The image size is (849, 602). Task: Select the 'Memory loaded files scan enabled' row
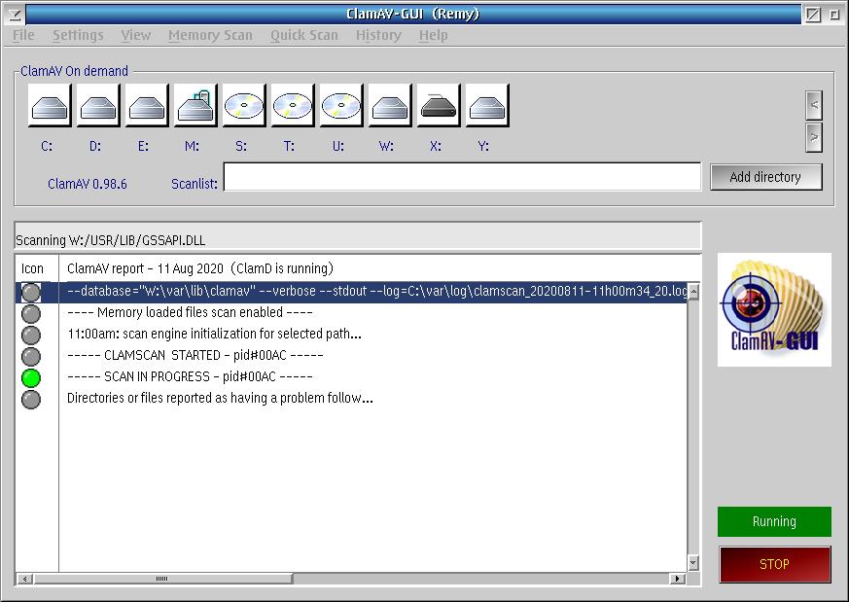click(x=351, y=313)
